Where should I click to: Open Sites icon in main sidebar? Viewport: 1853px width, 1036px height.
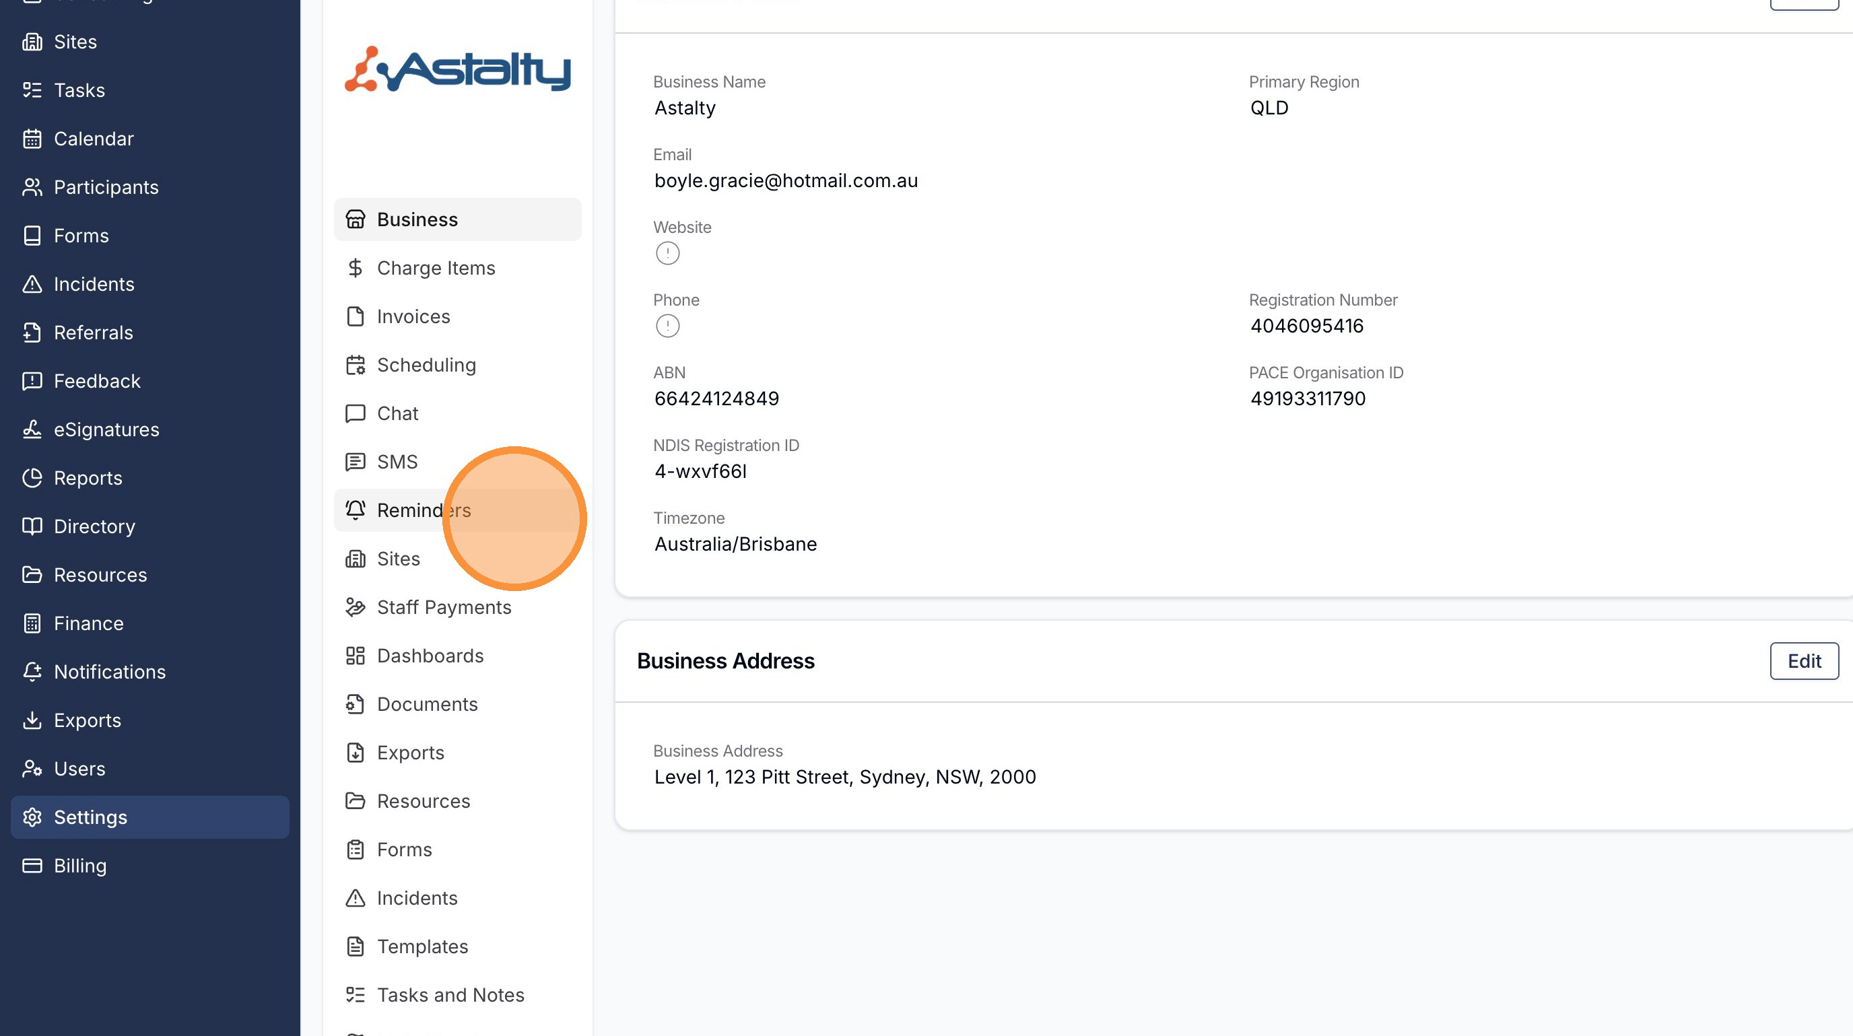click(32, 42)
